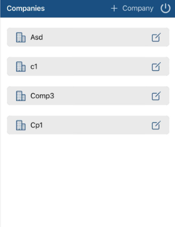175x227 pixels.
Task: Select the Cp1 company name
Action: (36, 125)
